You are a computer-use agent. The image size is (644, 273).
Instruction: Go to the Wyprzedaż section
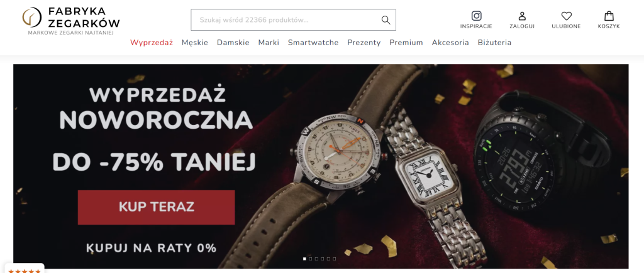[152, 43]
